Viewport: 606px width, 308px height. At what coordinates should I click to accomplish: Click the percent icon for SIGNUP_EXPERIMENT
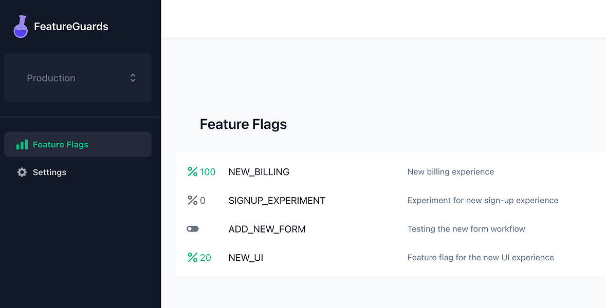coord(192,200)
